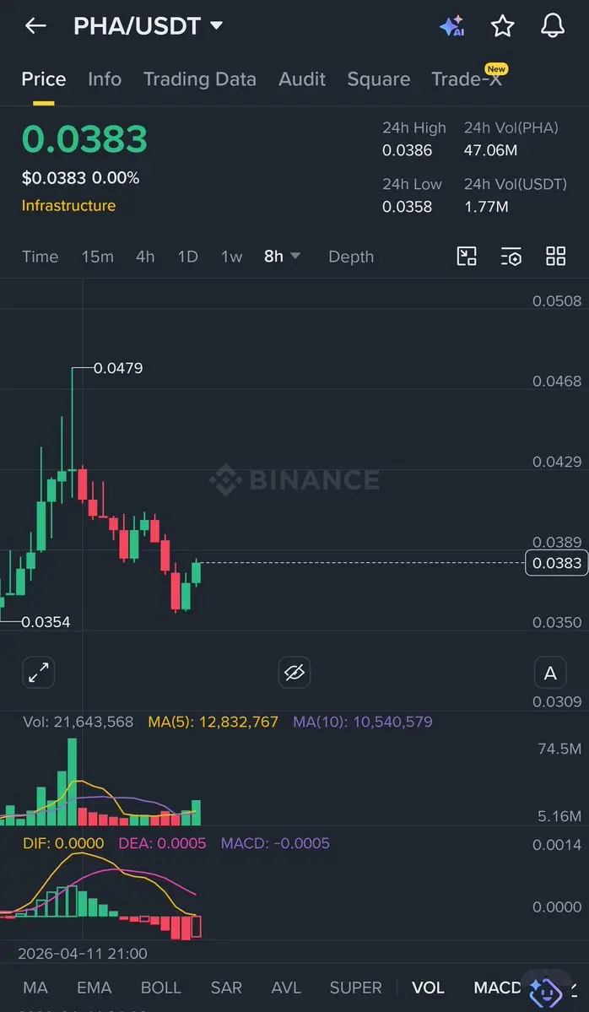Open chart indicator settings icon
This screenshot has height=1012, width=589.
coord(511,257)
